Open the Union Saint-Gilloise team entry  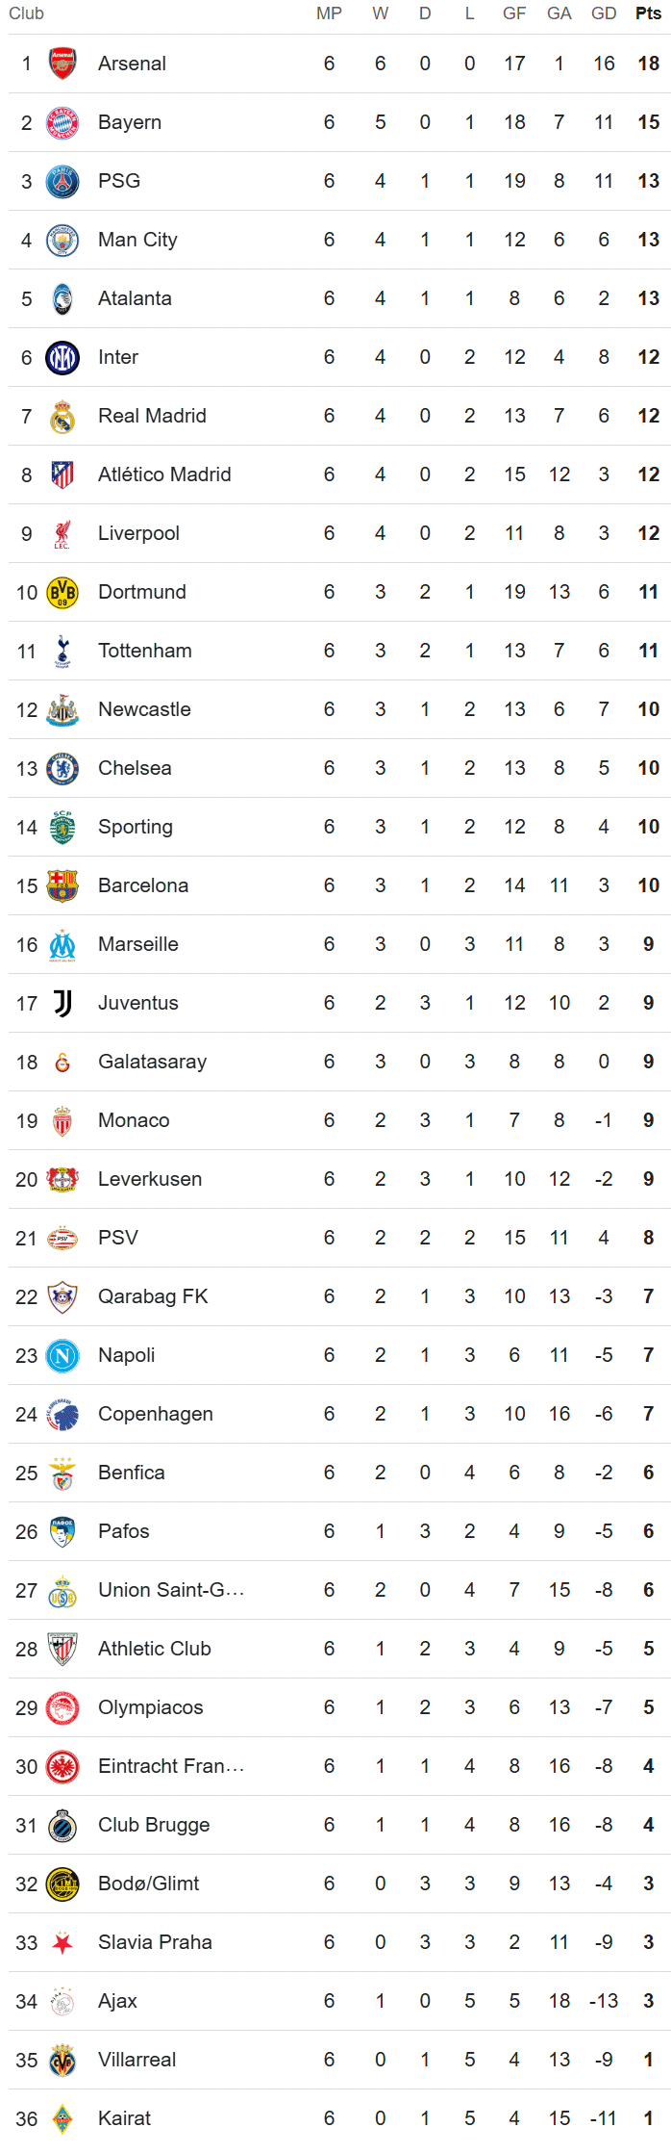(171, 1590)
